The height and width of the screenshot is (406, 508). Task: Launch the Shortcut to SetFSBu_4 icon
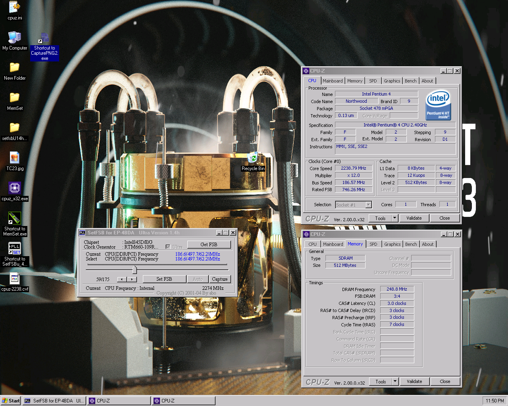click(x=15, y=249)
